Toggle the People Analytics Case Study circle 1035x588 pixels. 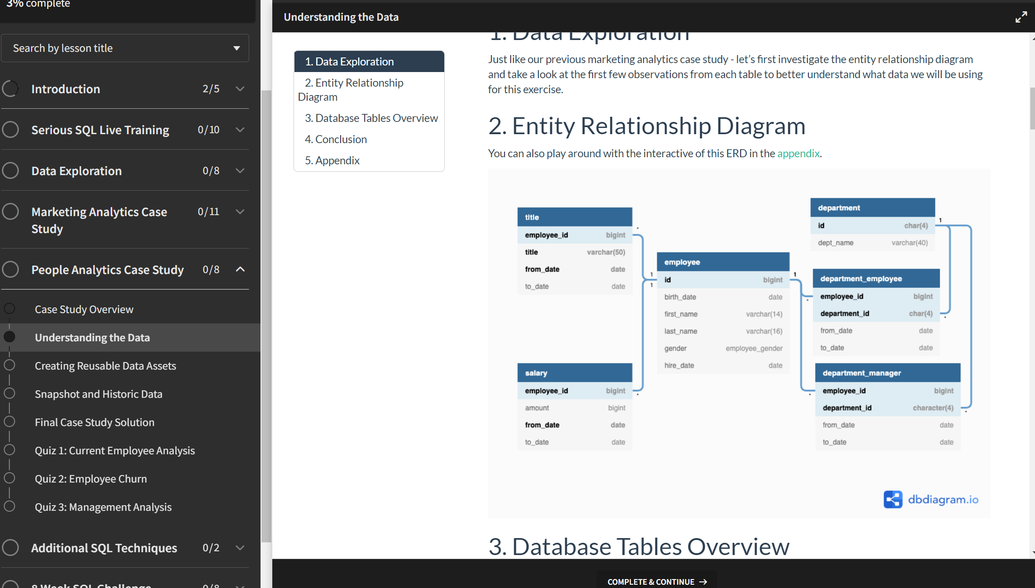(x=10, y=269)
